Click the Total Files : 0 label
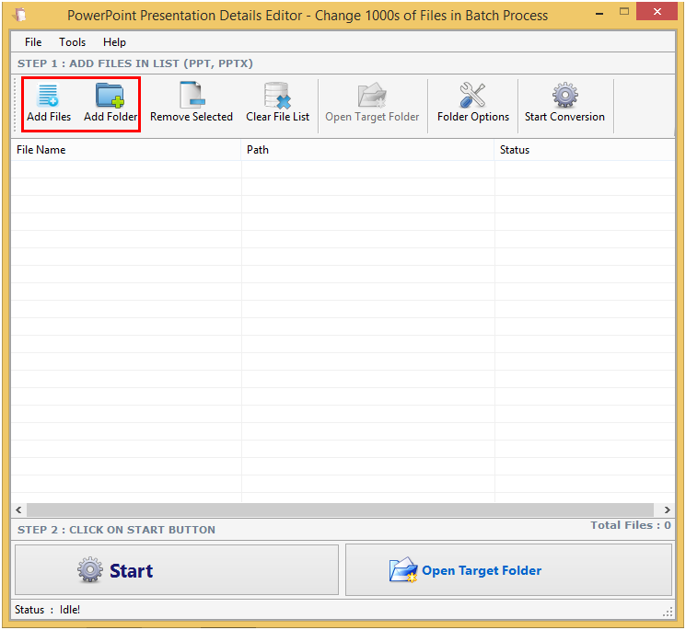 631,525
